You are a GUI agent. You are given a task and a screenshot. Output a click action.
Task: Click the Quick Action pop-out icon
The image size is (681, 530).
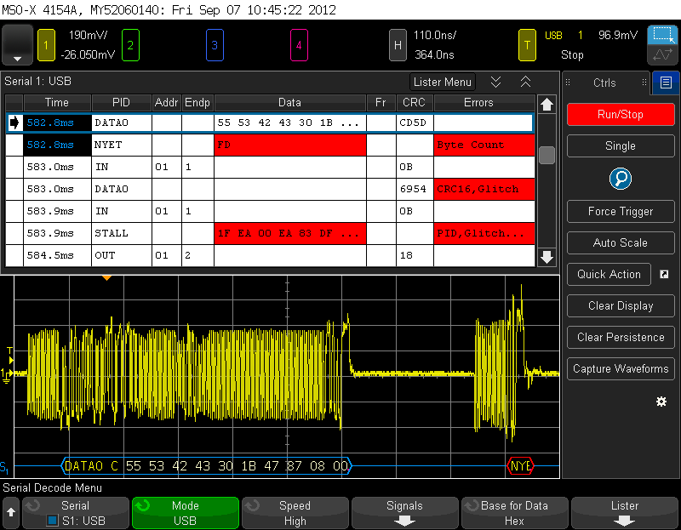664,274
